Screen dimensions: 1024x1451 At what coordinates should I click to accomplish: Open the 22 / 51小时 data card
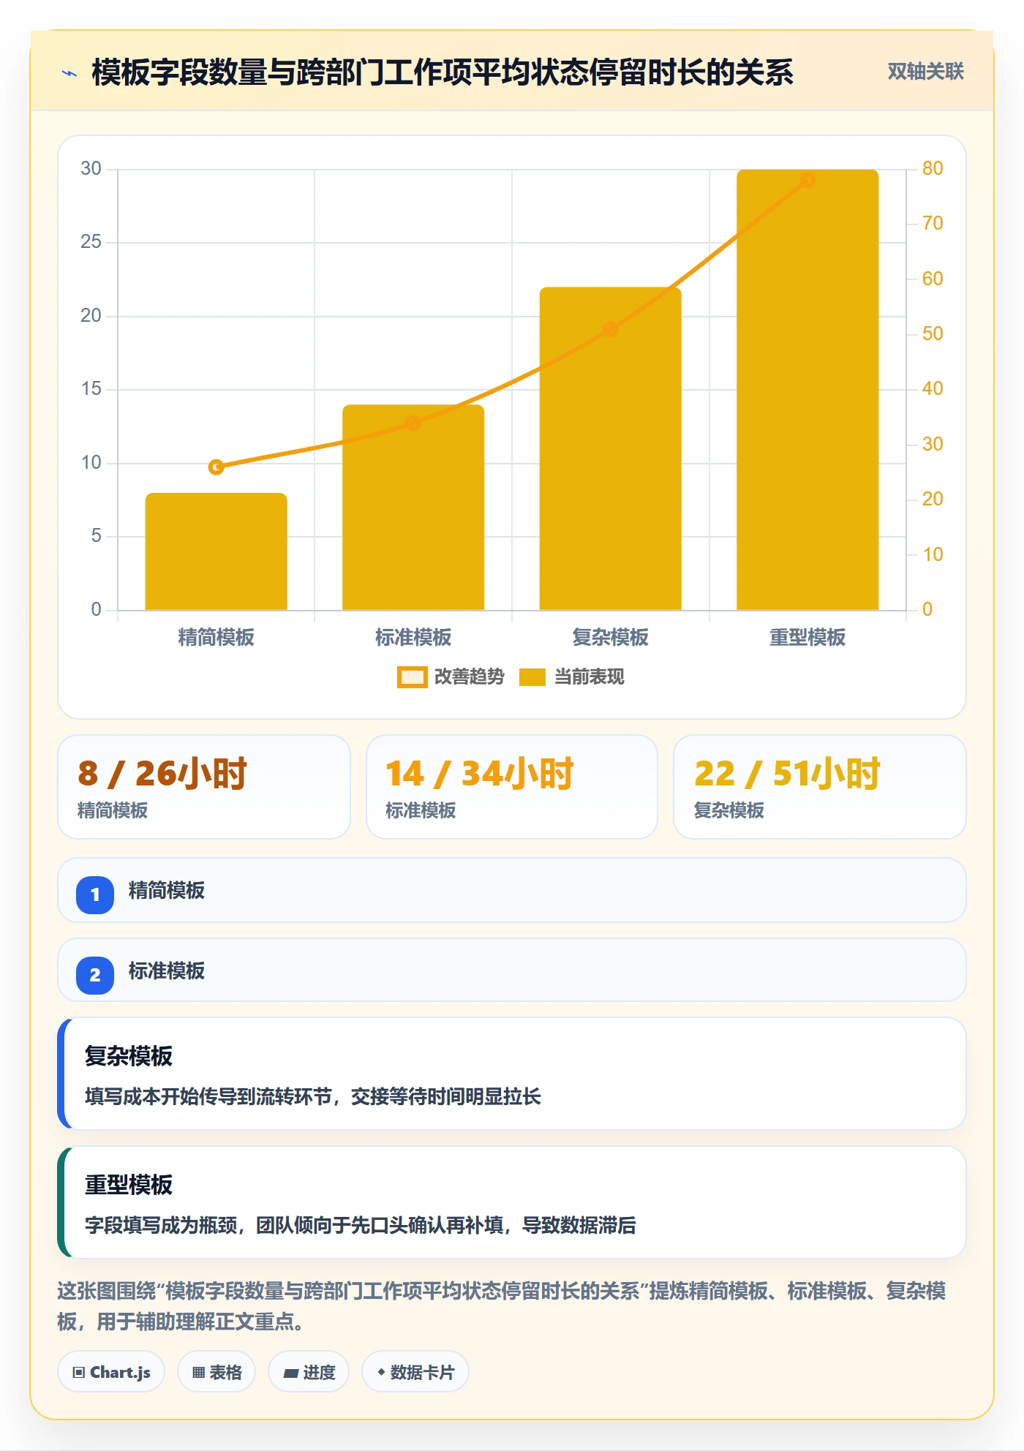[x=820, y=787]
